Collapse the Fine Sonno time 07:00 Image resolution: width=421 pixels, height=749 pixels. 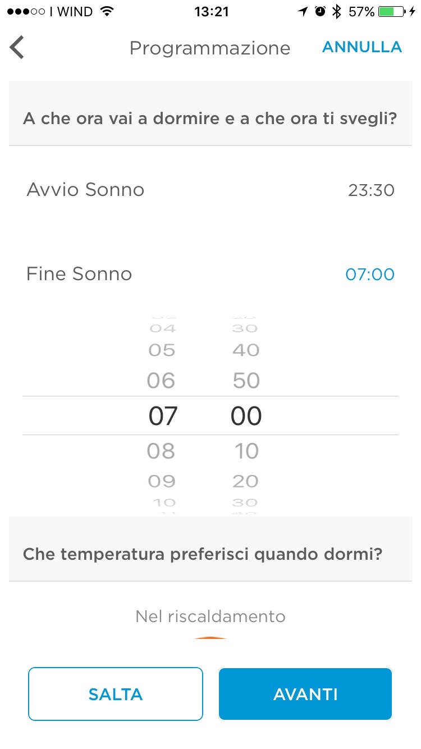tap(369, 275)
